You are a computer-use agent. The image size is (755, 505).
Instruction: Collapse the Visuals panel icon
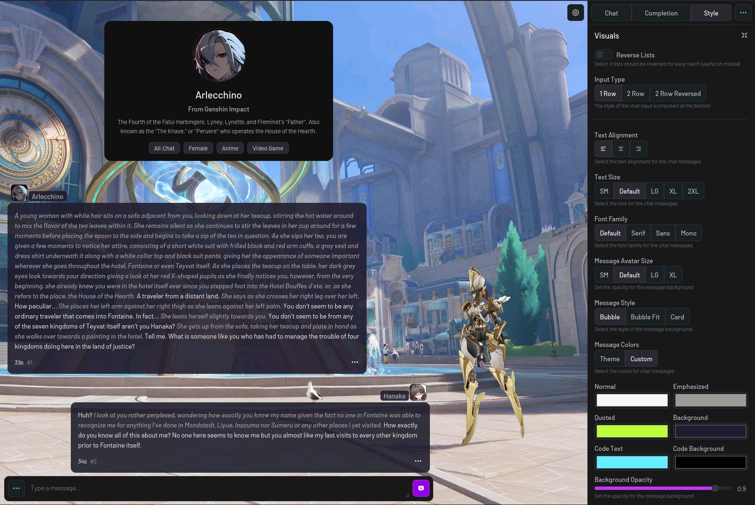(744, 35)
